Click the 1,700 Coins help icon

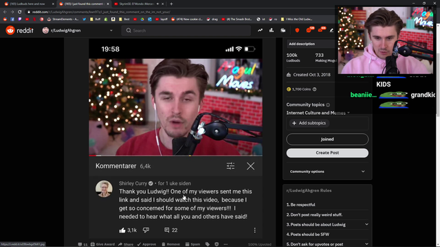[315, 89]
